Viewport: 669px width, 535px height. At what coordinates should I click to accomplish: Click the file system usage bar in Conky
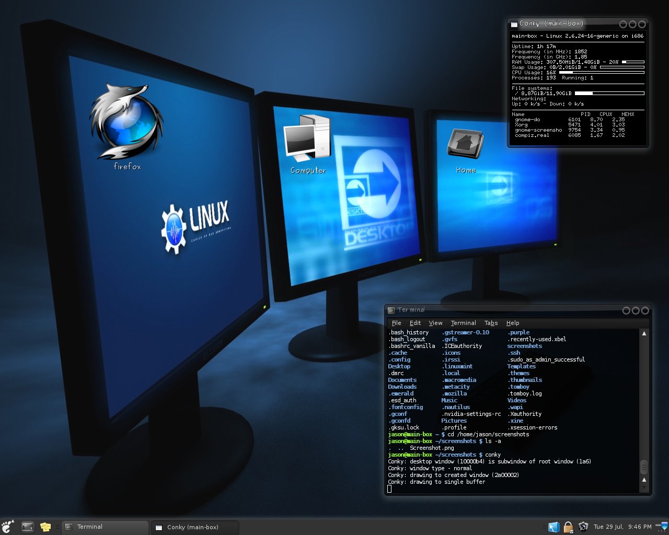[x=609, y=94]
